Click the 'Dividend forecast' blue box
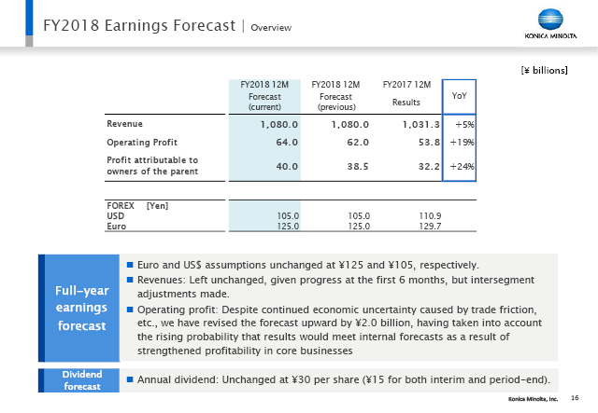Viewport: 598px width, 413px height. pyautogui.click(x=78, y=380)
